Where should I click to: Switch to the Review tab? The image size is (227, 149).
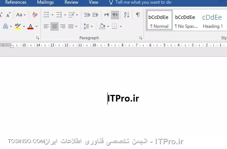tap(71, 2)
